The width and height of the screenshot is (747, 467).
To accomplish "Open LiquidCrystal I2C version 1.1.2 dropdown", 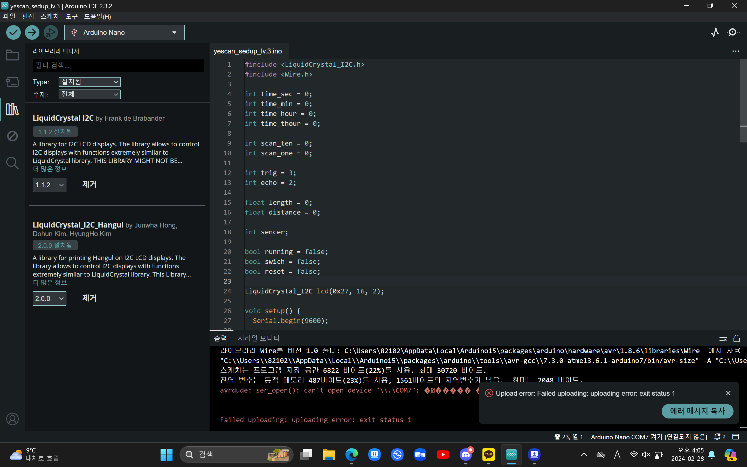I will click(x=49, y=185).
